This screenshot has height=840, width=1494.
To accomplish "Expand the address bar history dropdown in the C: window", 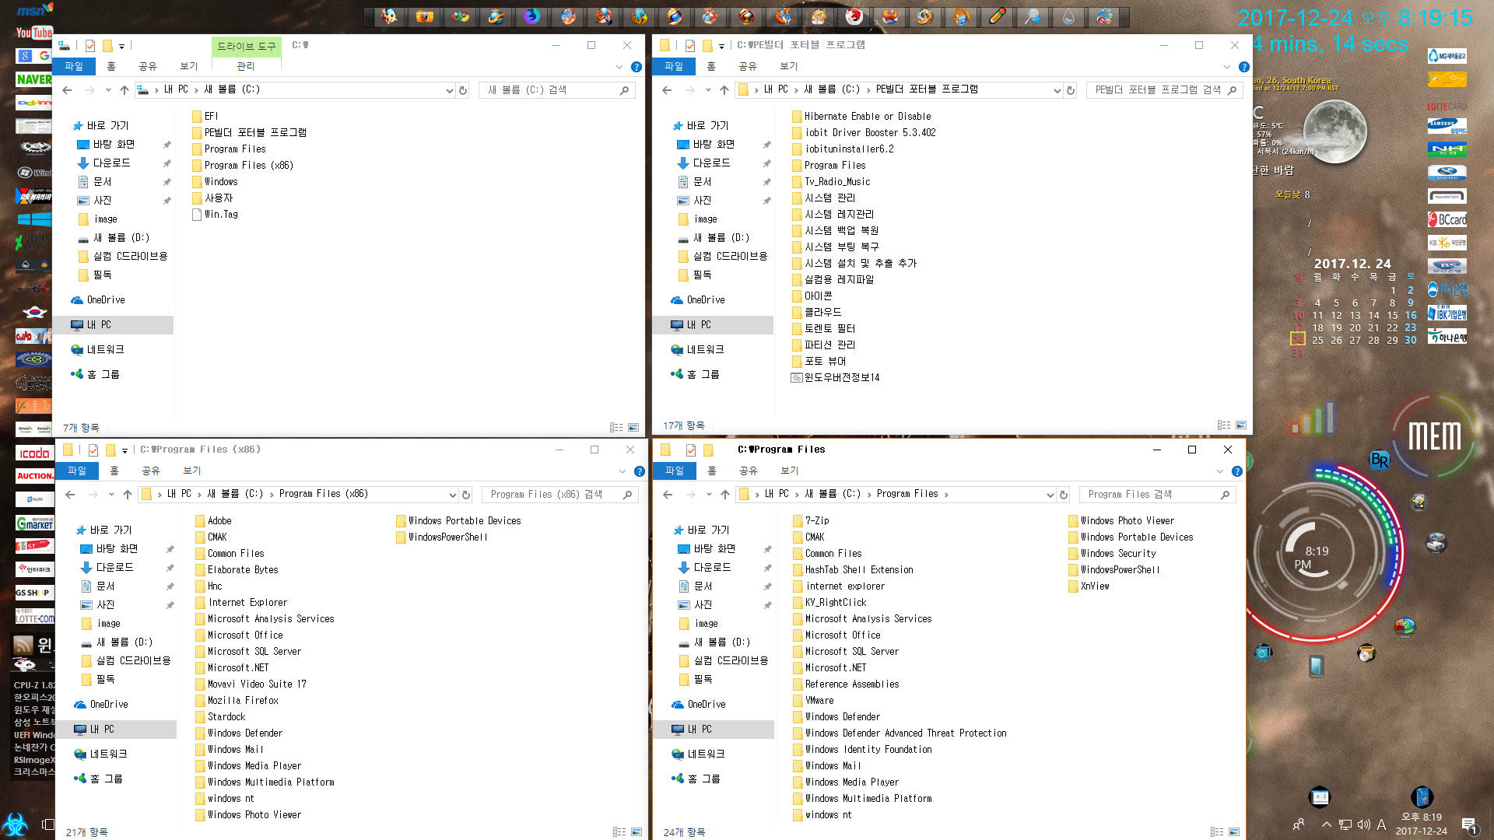I will coord(450,90).
